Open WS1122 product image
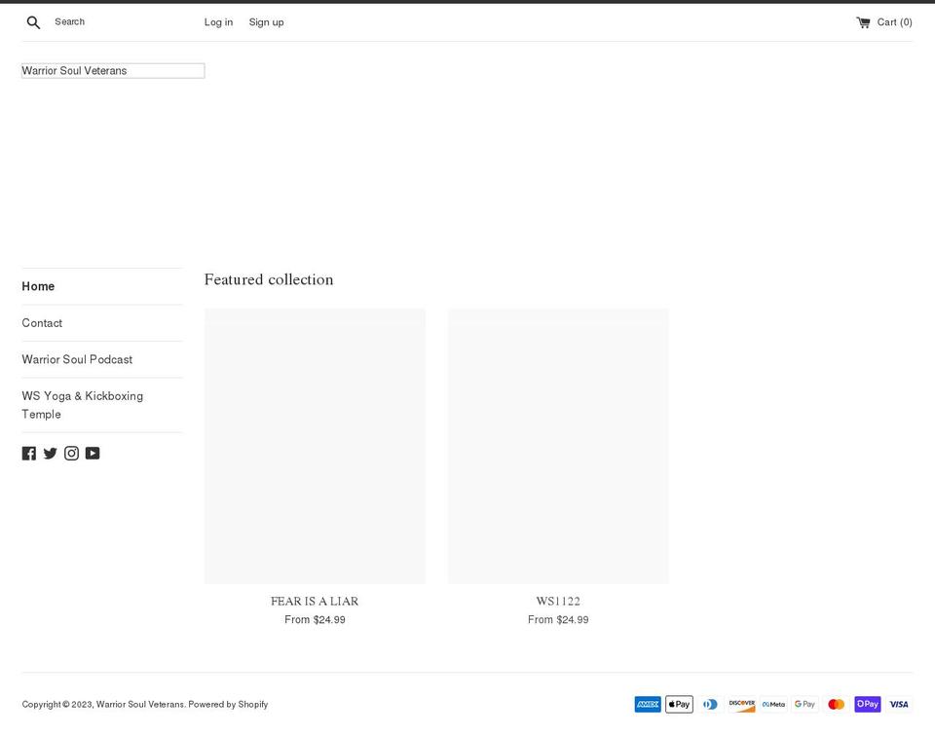This screenshot has width=935, height=735. click(558, 446)
